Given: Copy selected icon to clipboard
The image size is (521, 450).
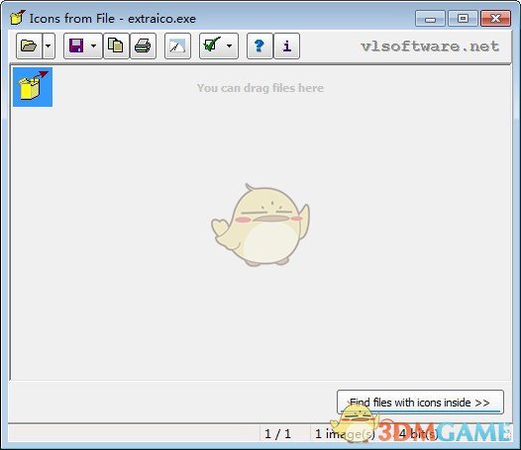Looking at the screenshot, I should pos(116,45).
